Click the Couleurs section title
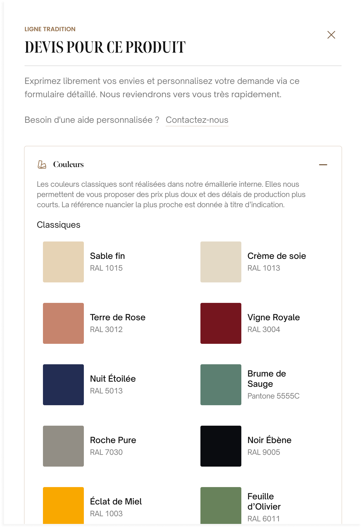 pos(68,164)
